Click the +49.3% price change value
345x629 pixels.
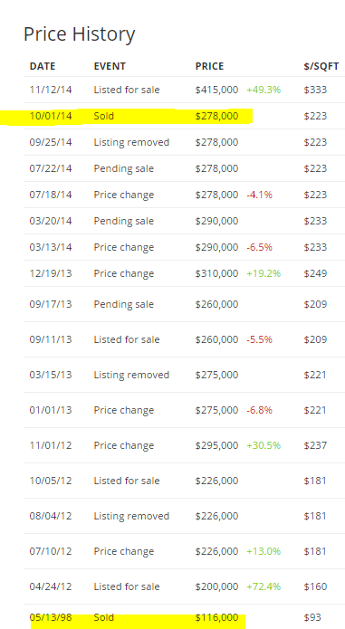[264, 90]
